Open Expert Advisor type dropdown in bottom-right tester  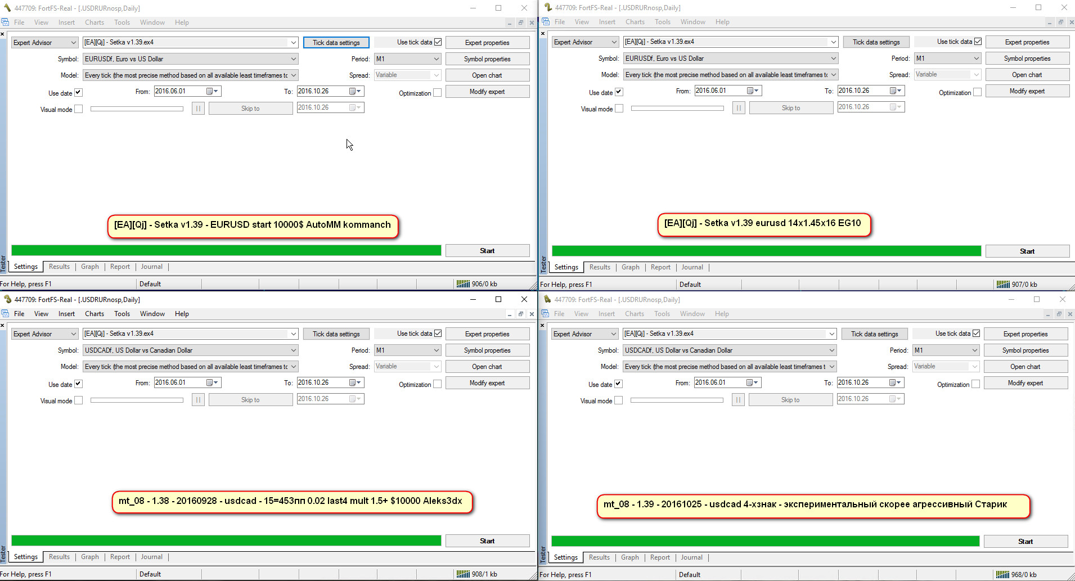584,334
